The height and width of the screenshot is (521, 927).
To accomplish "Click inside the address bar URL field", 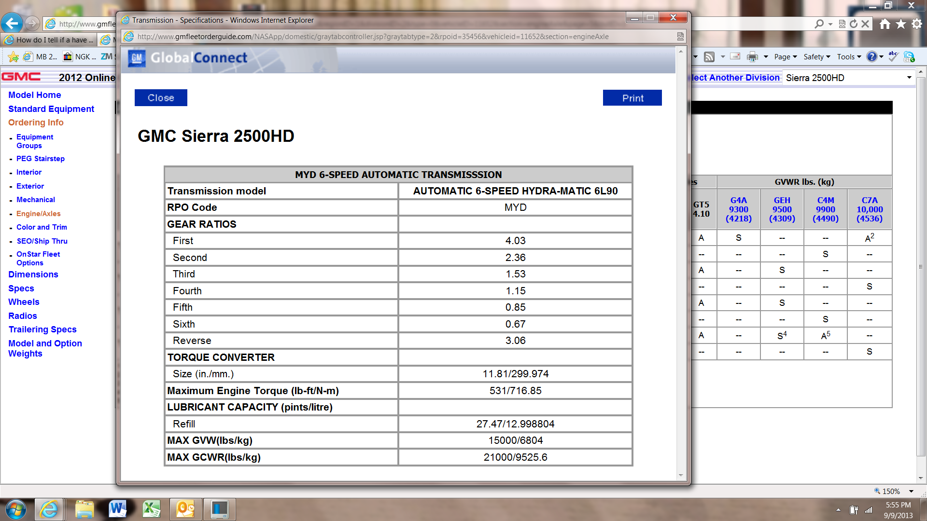I will (x=338, y=36).
